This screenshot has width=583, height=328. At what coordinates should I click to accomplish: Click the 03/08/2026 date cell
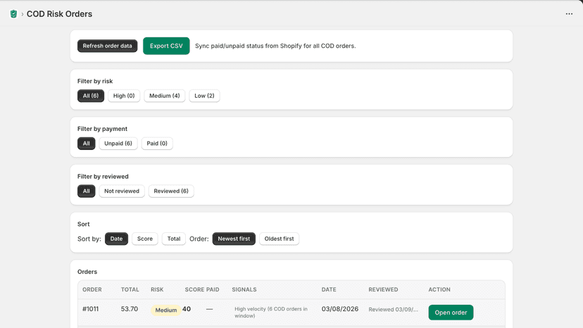click(x=340, y=309)
